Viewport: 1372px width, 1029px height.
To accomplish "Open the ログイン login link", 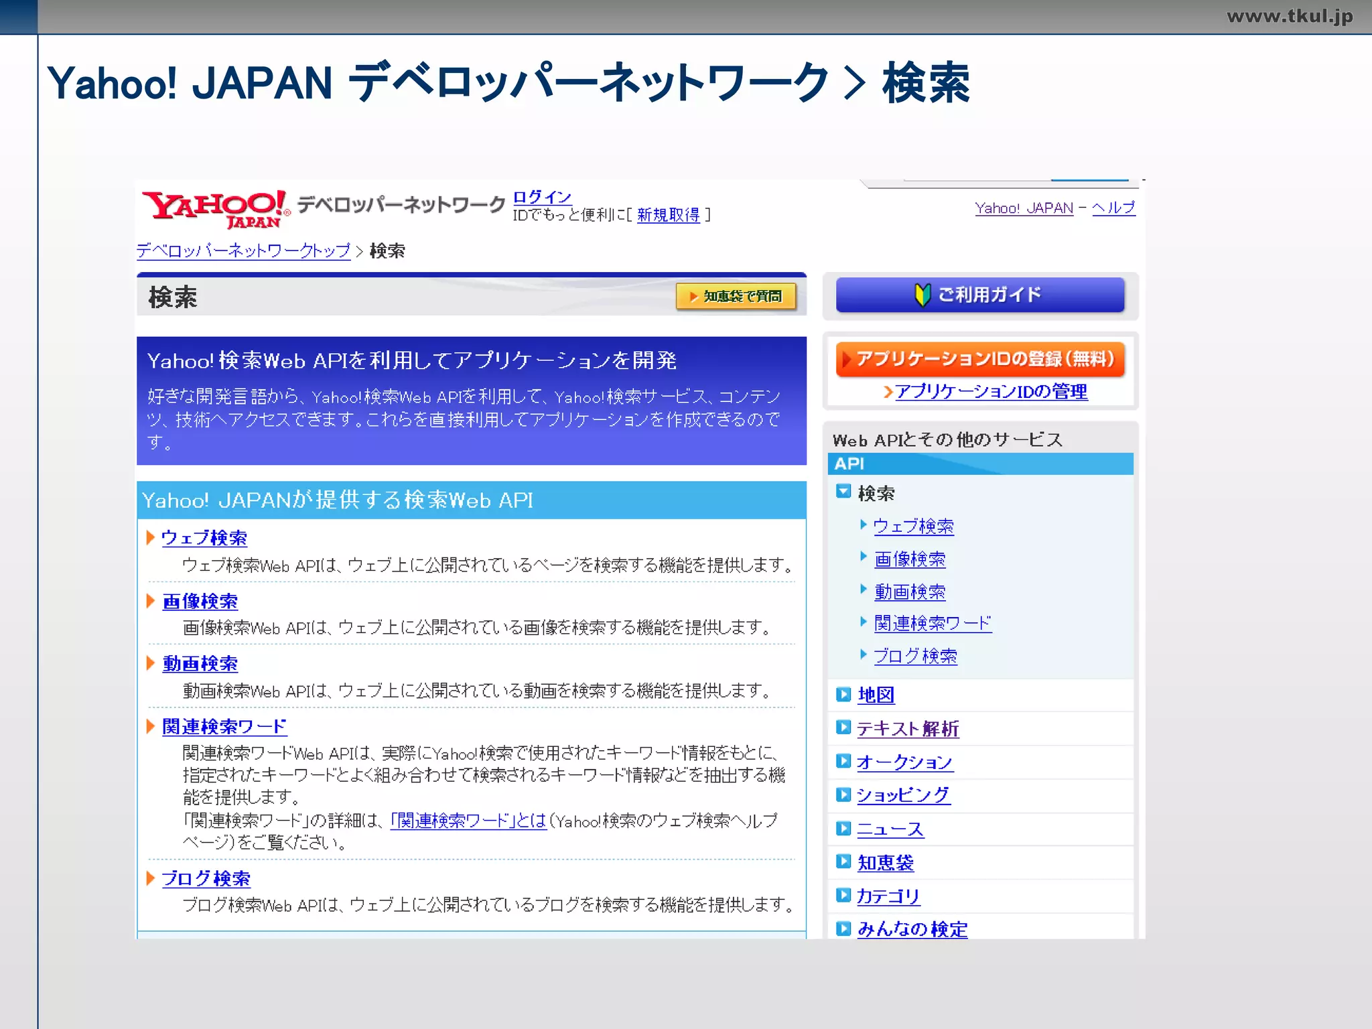I will [542, 197].
